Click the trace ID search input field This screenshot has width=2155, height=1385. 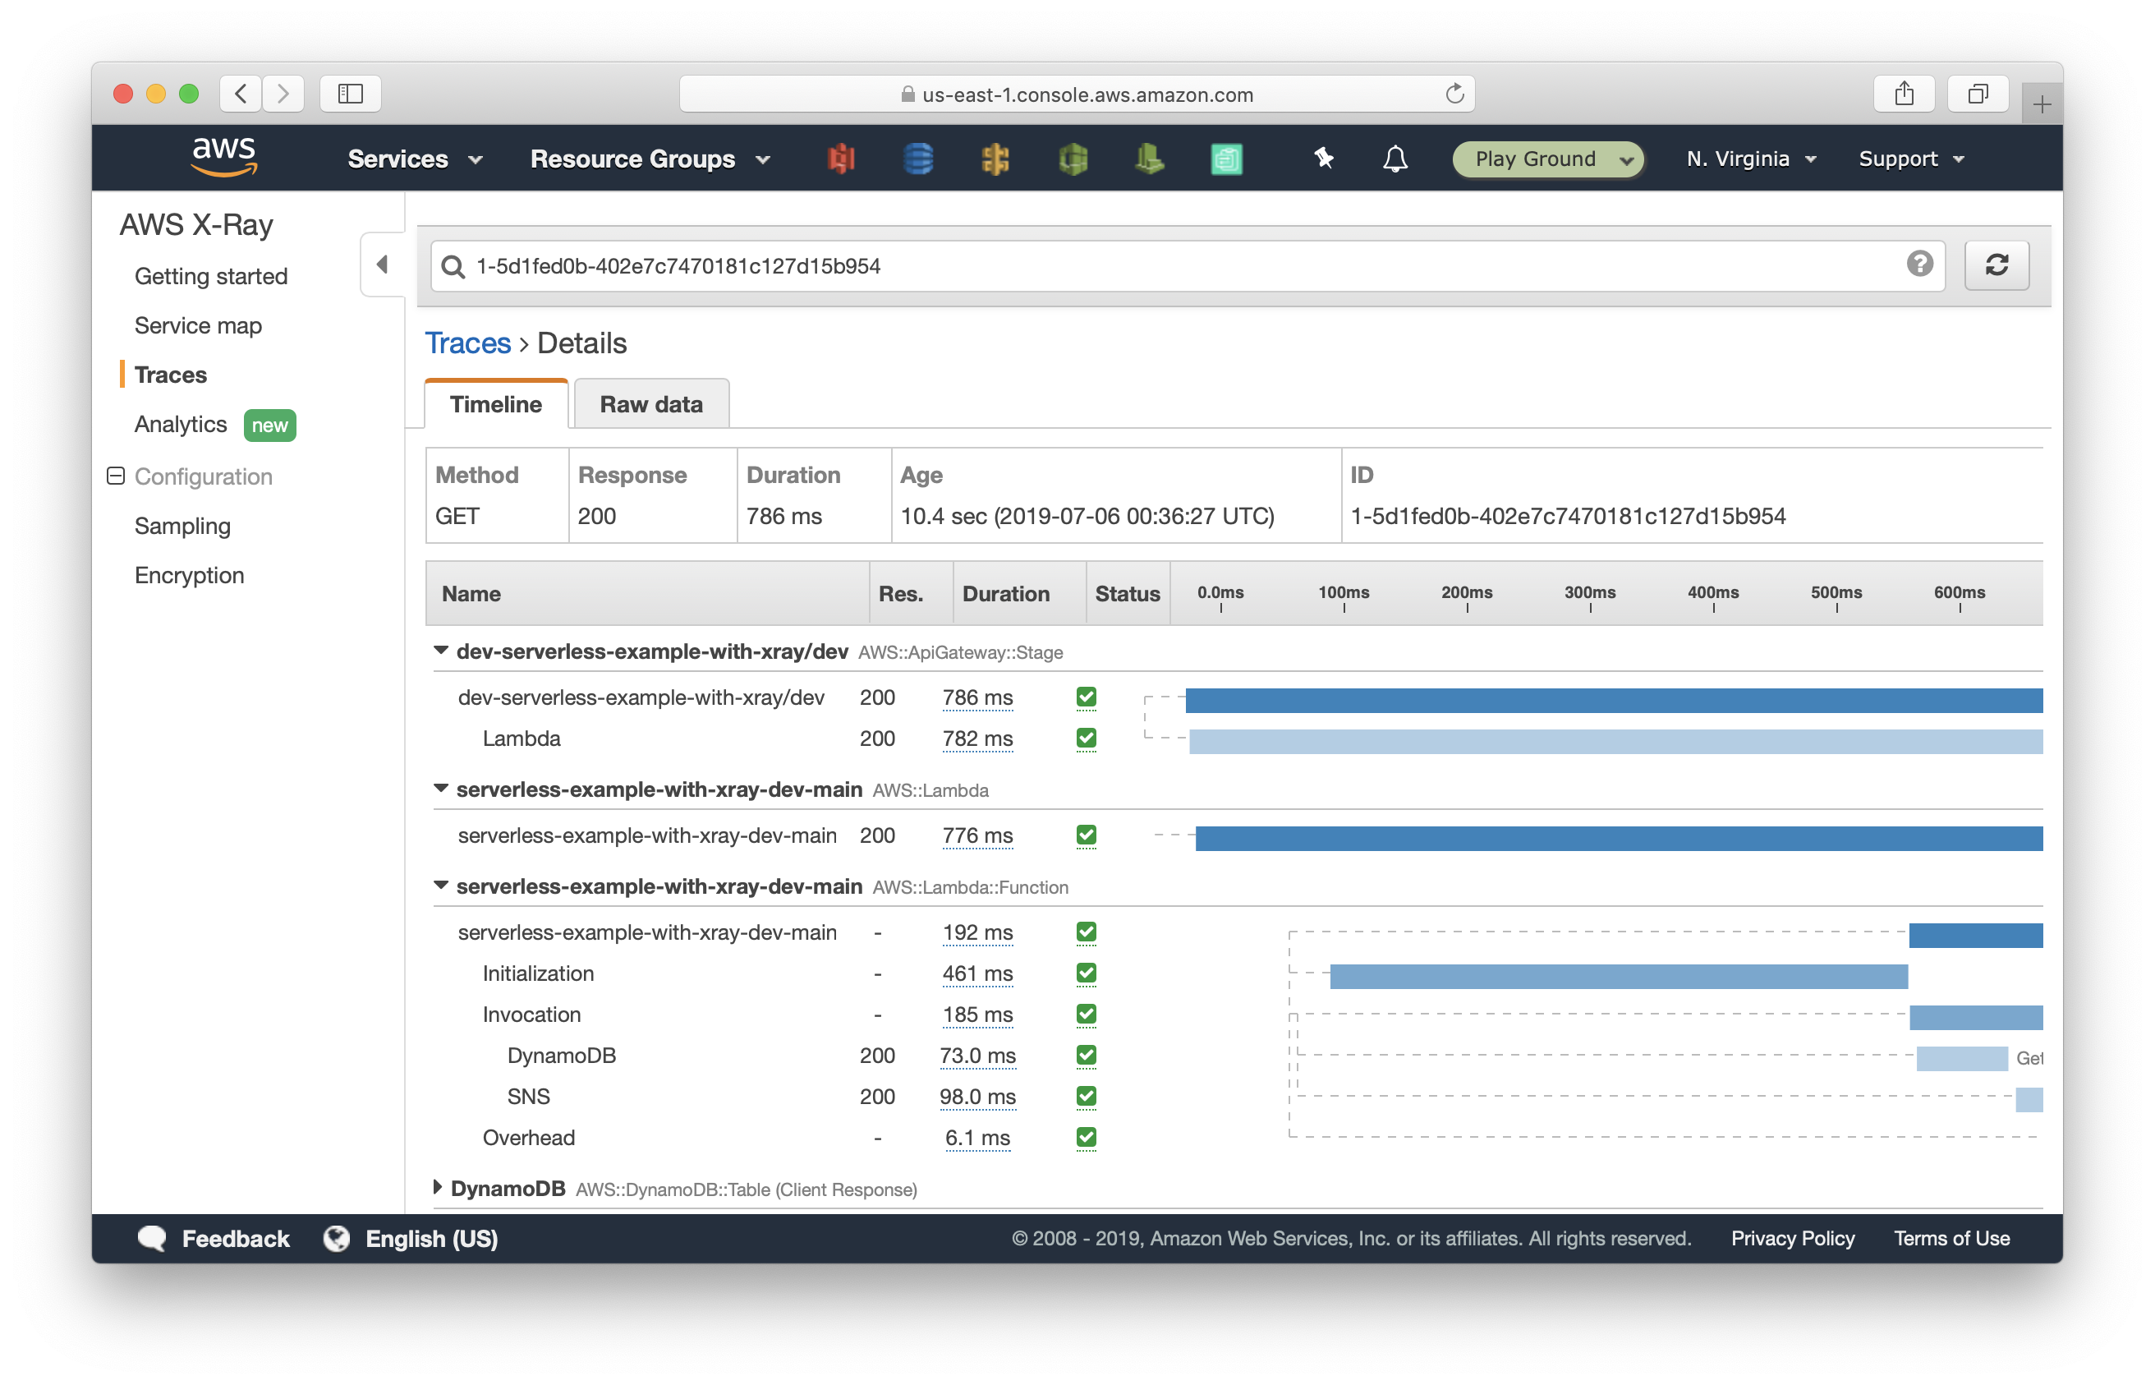pos(1188,265)
